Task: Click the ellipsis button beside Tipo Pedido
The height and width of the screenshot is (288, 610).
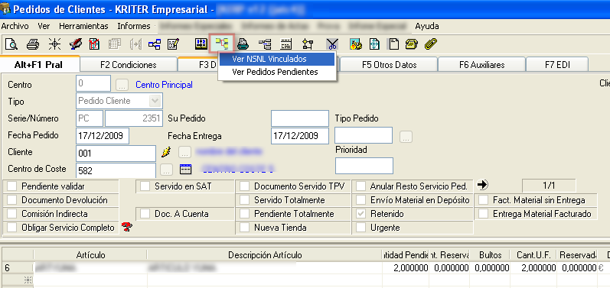Action: (406, 137)
